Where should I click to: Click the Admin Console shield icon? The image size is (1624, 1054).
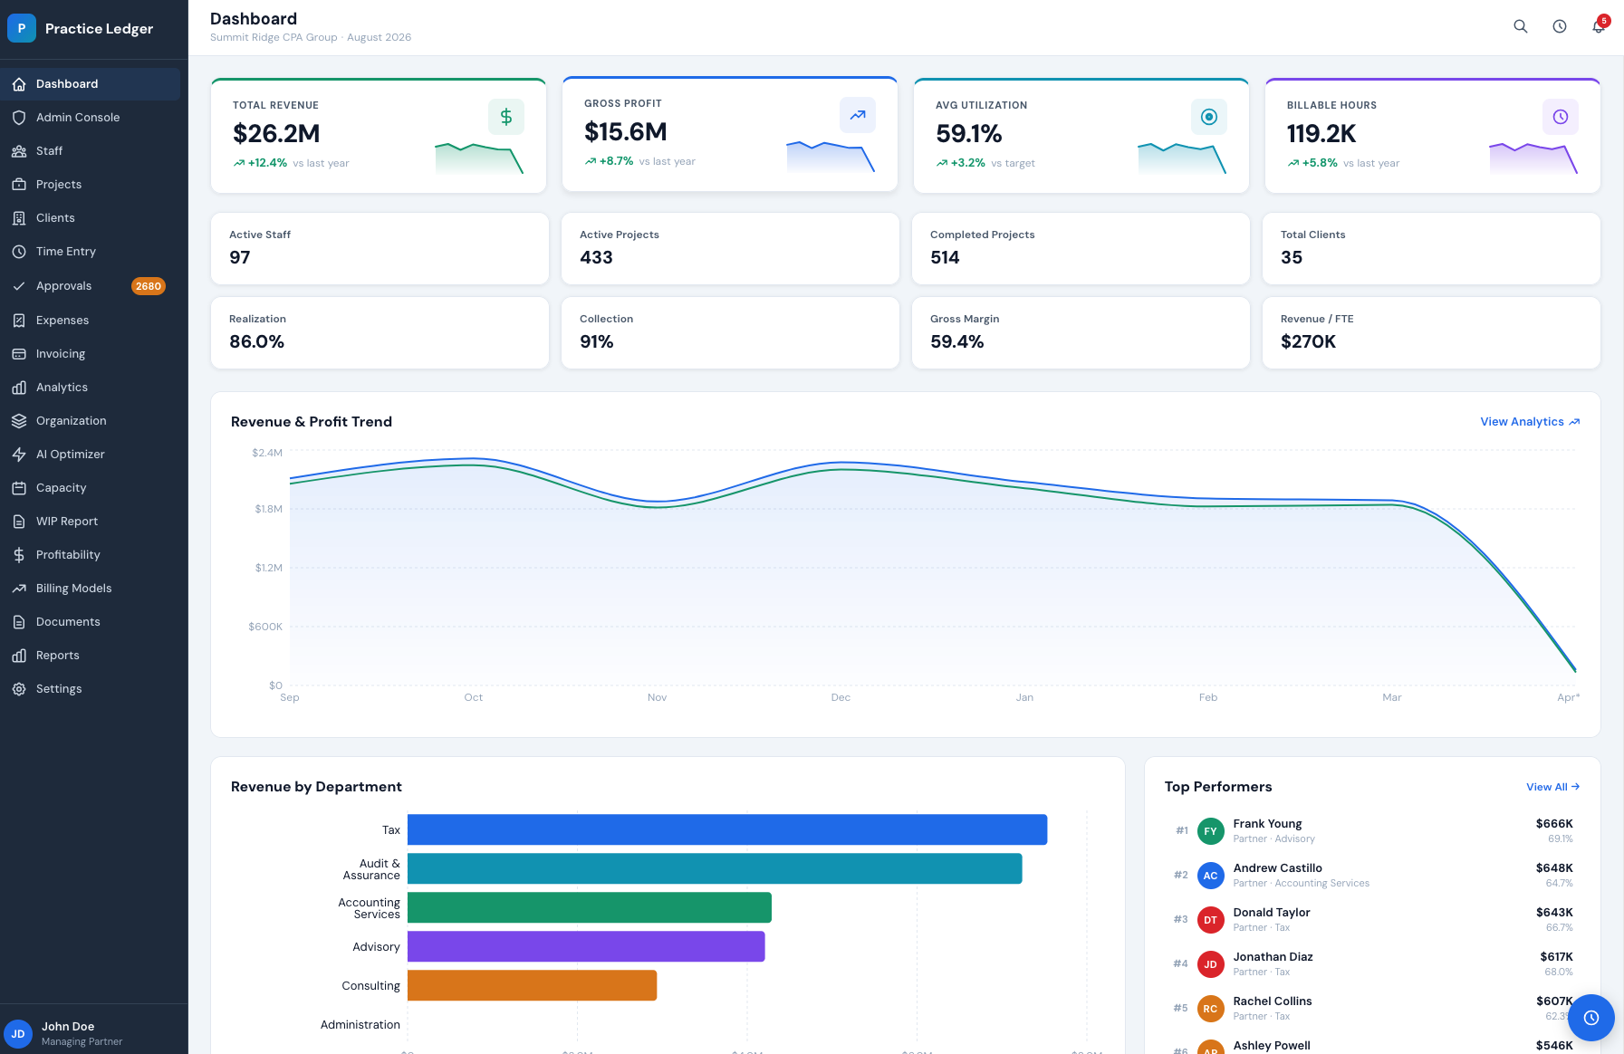[19, 118]
